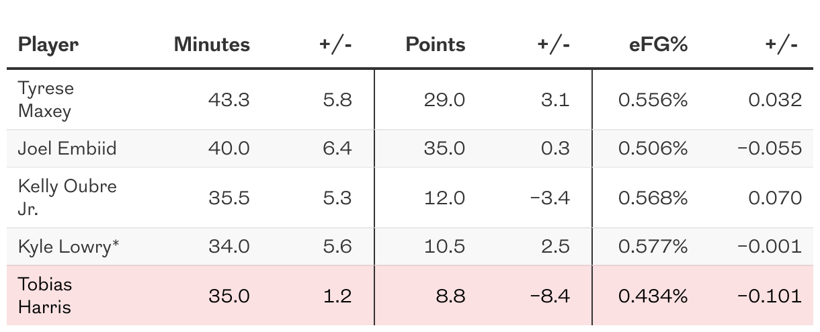The height and width of the screenshot is (332, 820).
Task: Click the +/- header after Minutes
Action: click(335, 44)
